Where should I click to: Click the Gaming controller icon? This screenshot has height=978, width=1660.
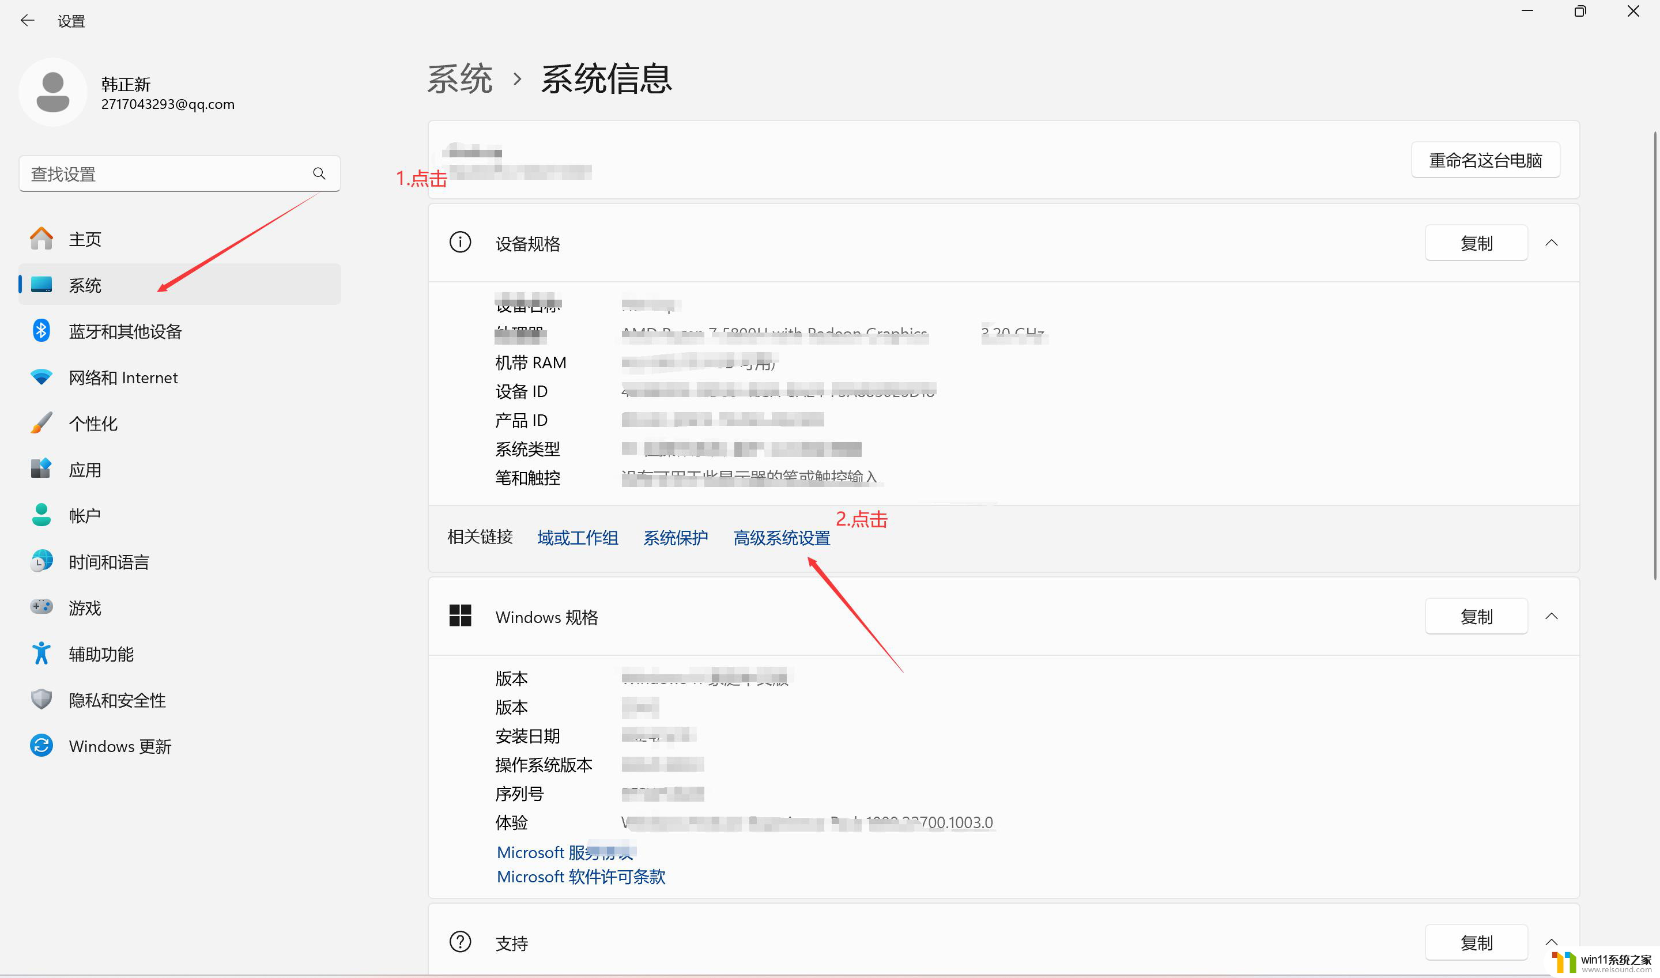[x=41, y=607]
